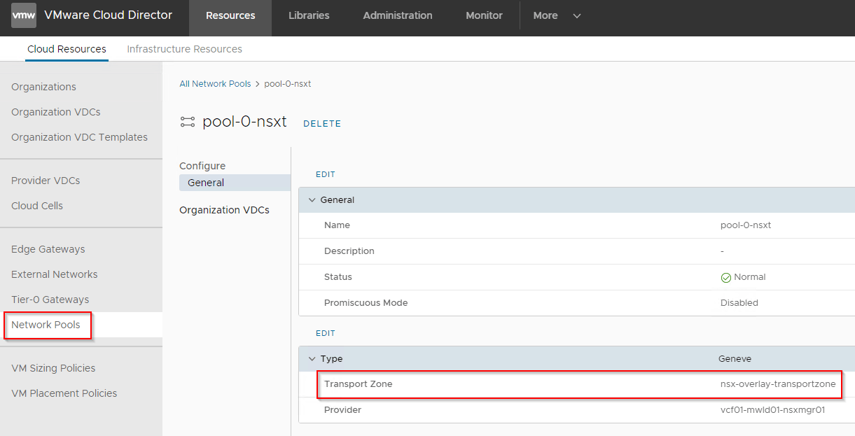Click the Transport Zone label
Screen dimensions: 855x436
(x=358, y=384)
